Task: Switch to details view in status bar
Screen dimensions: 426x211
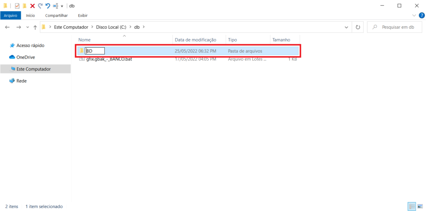Action: pos(411,206)
